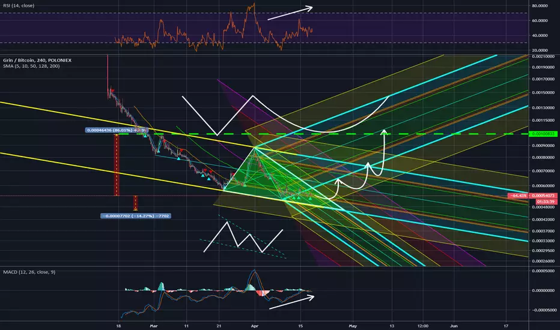Click the May label on the time axis
This screenshot has height=330, width=560.
point(353,326)
